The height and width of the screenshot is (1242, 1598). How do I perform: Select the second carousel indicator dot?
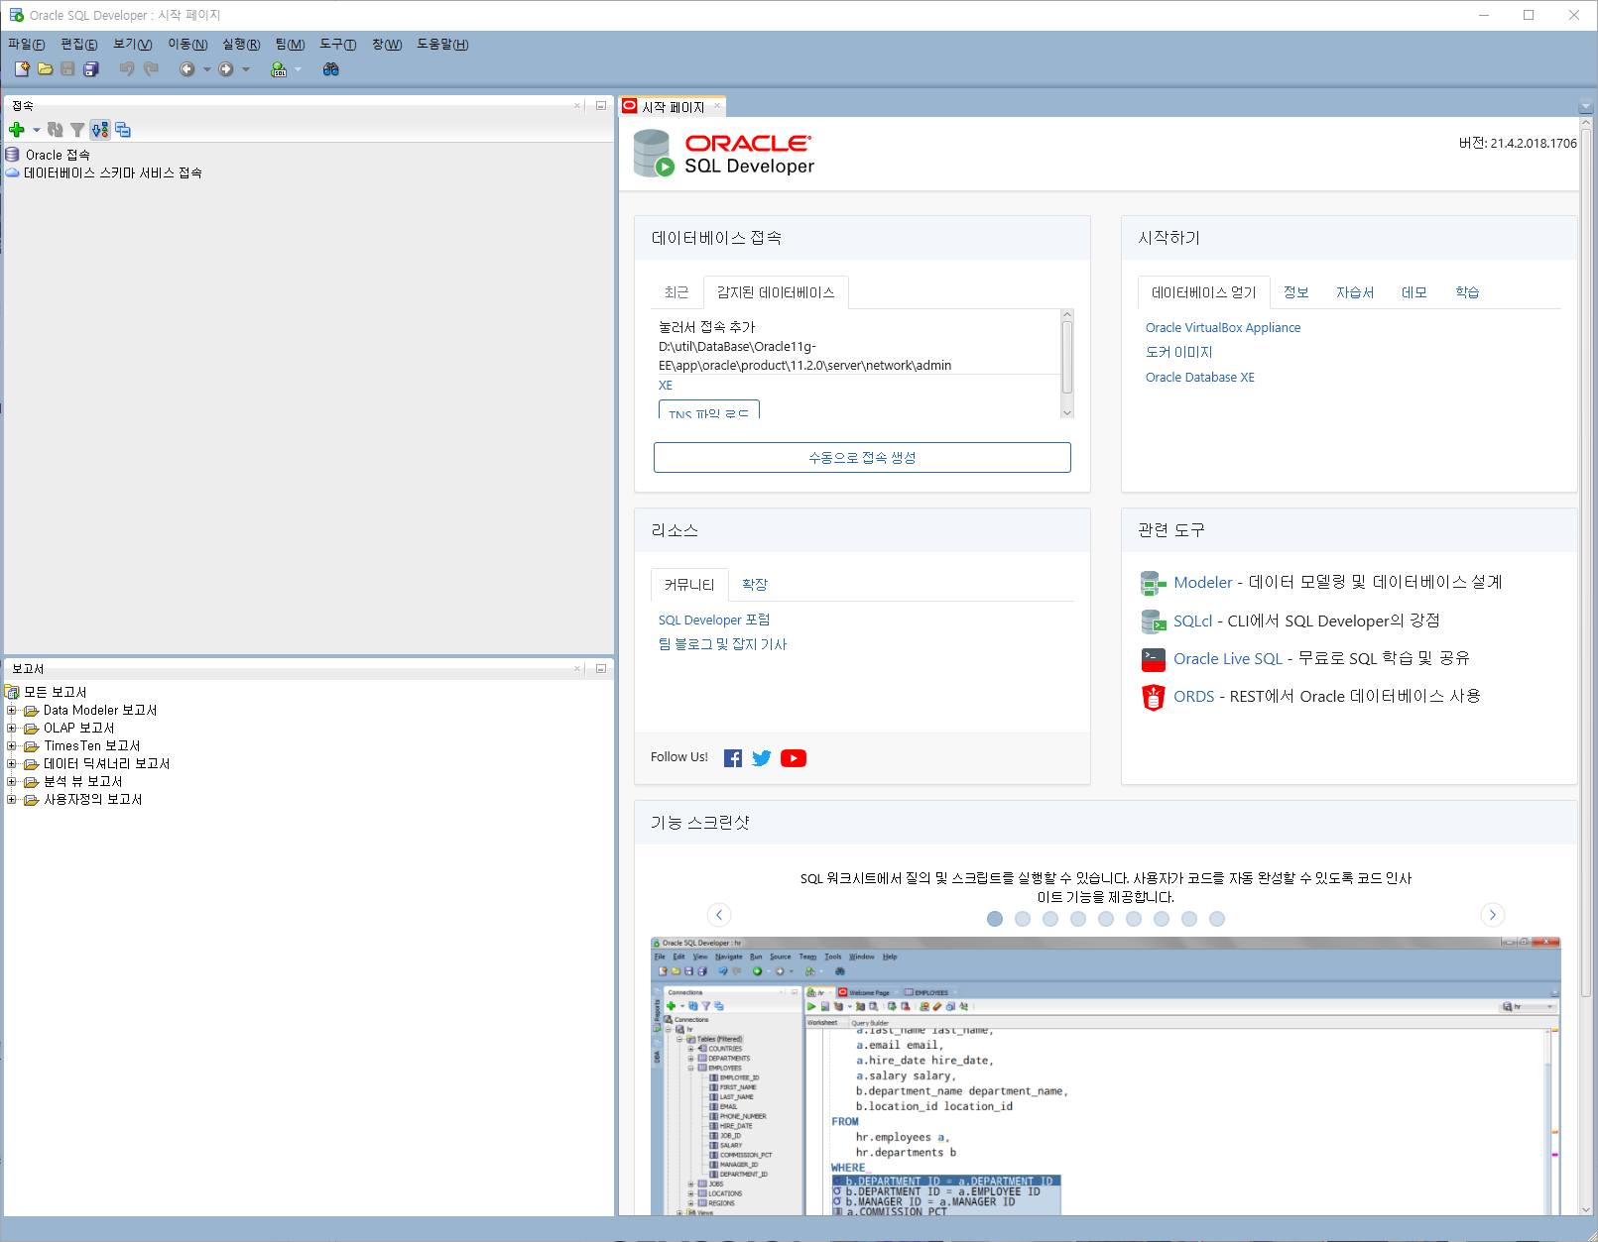[1023, 919]
